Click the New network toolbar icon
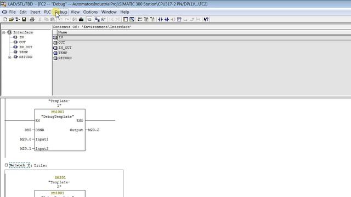The width and height of the screenshot is (351, 197). [x=140, y=20]
